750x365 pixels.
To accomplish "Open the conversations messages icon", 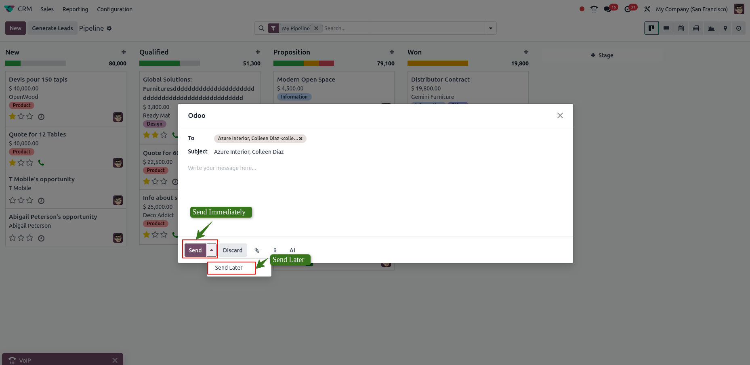I will pyautogui.click(x=607, y=9).
